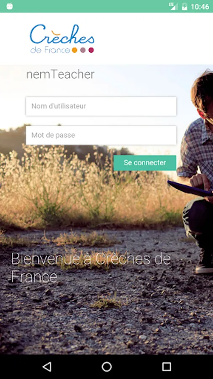Click the tablet held by the man

tap(190, 189)
